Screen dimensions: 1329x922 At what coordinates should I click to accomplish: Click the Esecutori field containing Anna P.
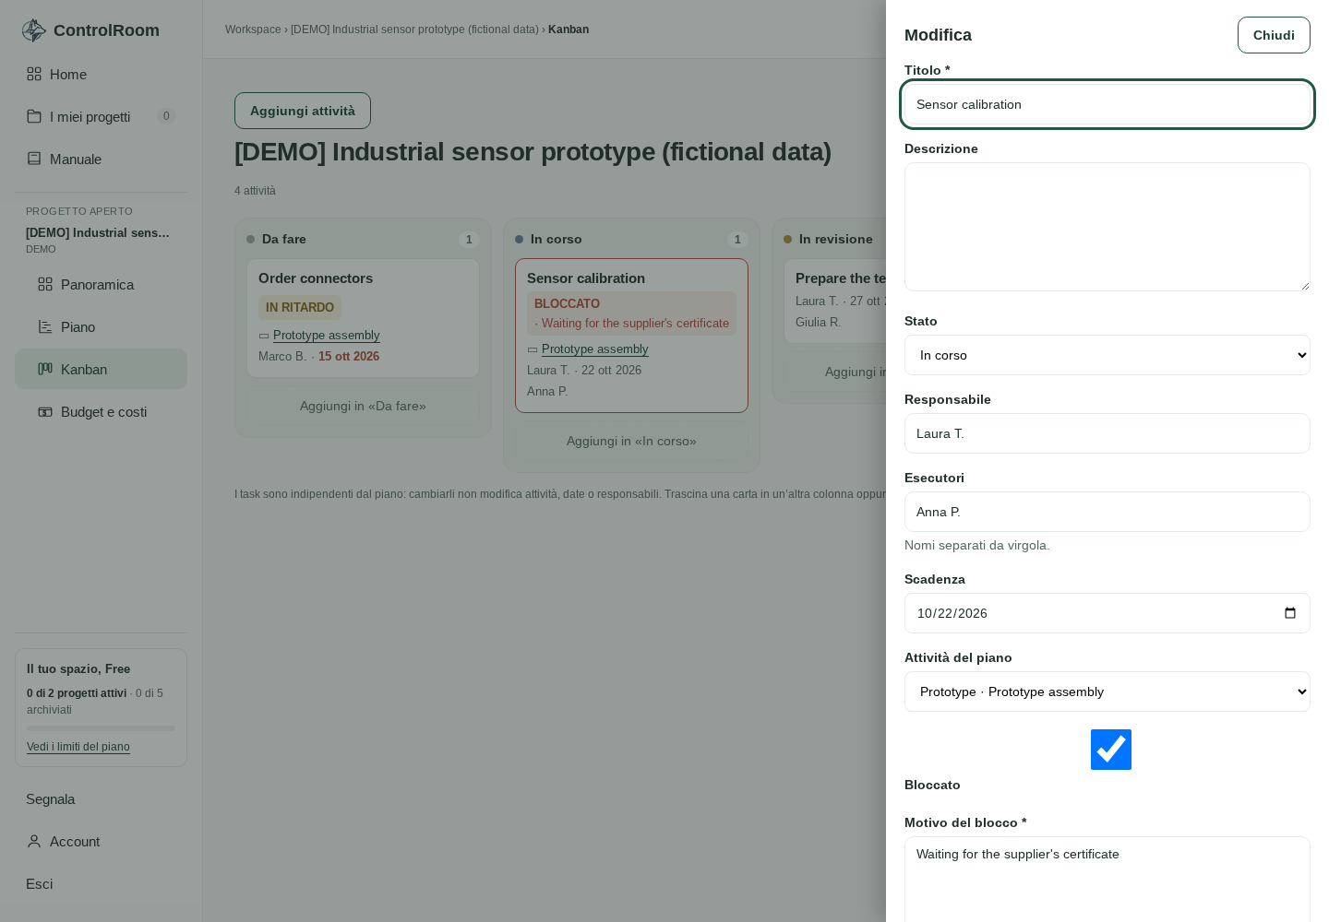pos(1107,512)
